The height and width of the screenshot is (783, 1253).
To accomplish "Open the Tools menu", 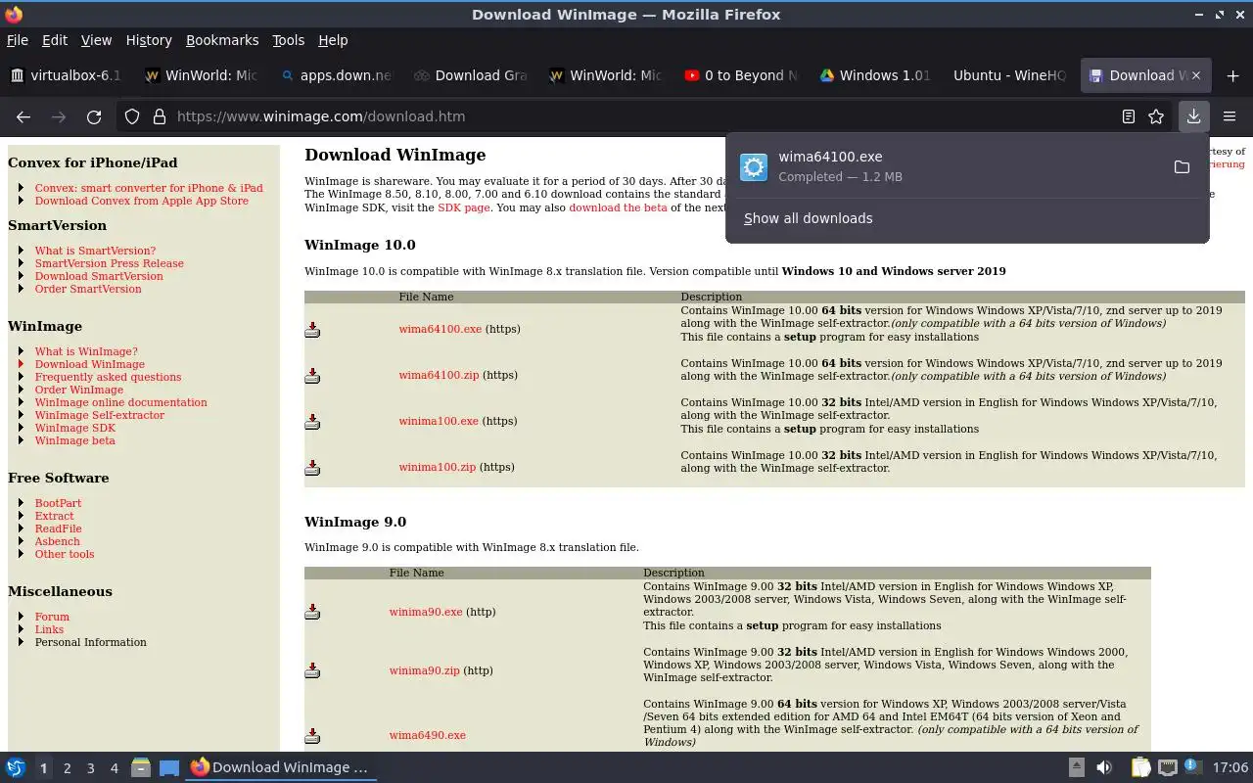I will pyautogui.click(x=289, y=40).
